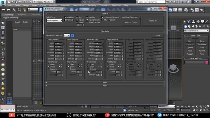The height and width of the screenshot is (118, 210).
Task: Click the Bind to Space Warp icon
Action: [x=24, y=10]
